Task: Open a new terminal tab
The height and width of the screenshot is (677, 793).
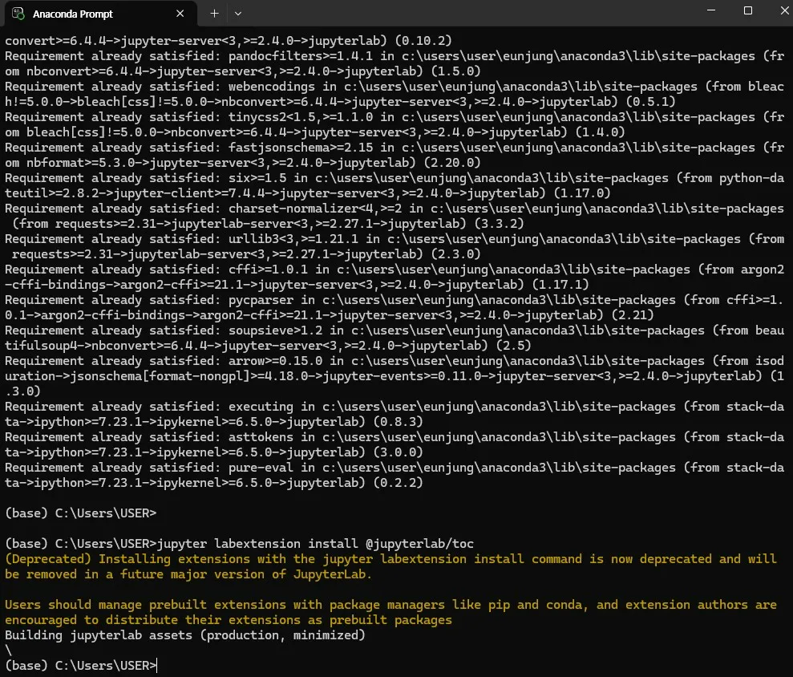Action: coord(214,14)
